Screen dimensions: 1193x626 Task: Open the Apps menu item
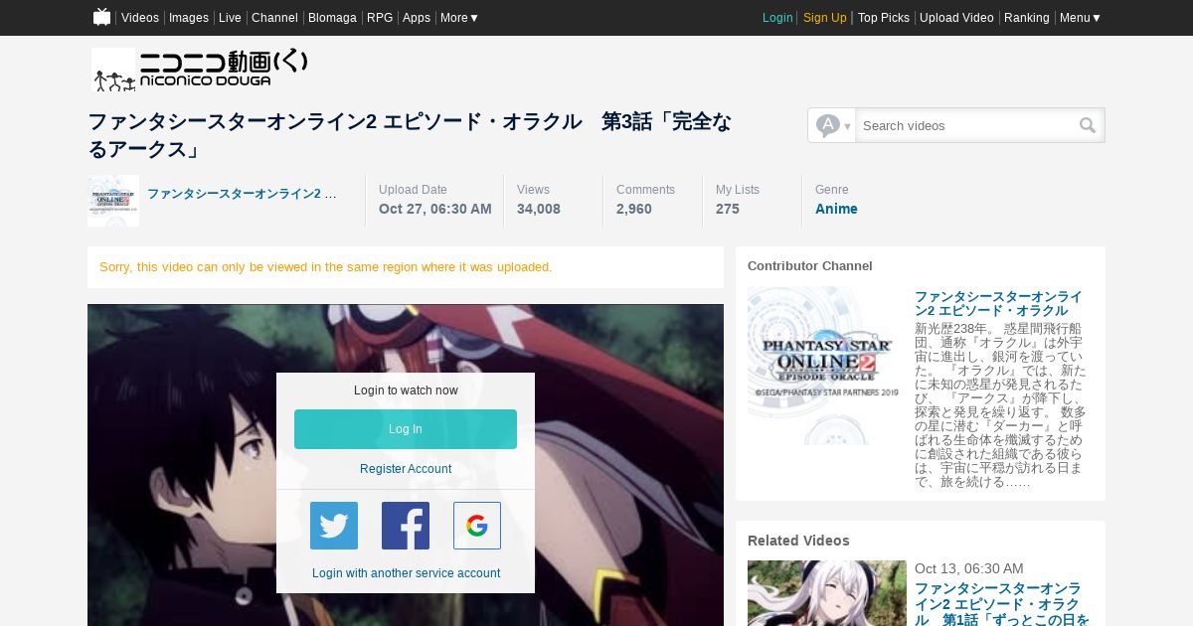417,18
